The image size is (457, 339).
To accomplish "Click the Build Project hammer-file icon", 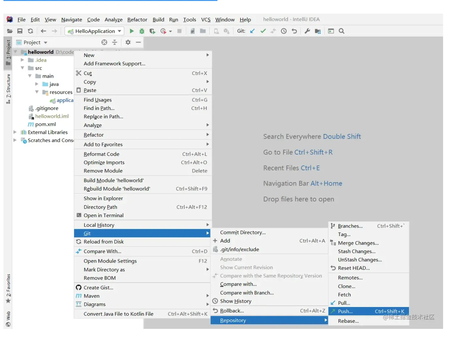I will tap(193, 31).
